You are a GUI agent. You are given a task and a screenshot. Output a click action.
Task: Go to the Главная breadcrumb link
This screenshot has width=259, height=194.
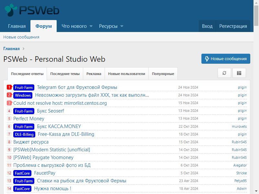click(11, 49)
